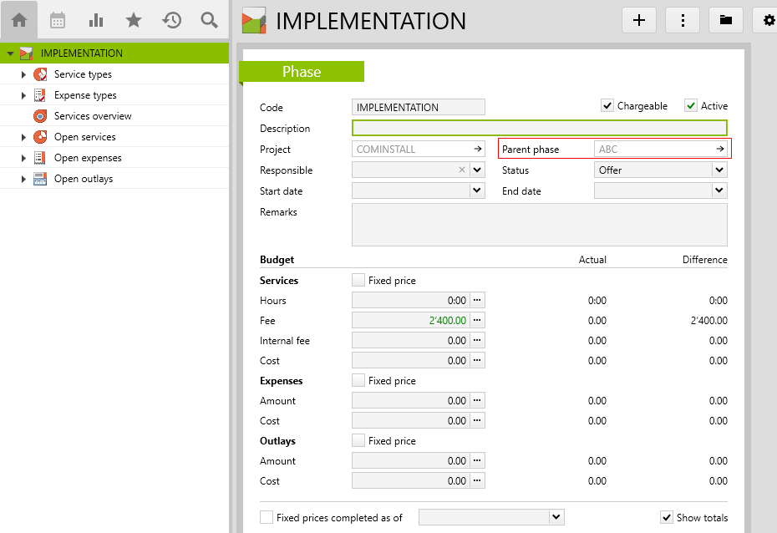Open the three-dot more options menu
Screen dimensions: 777x533
tap(683, 20)
